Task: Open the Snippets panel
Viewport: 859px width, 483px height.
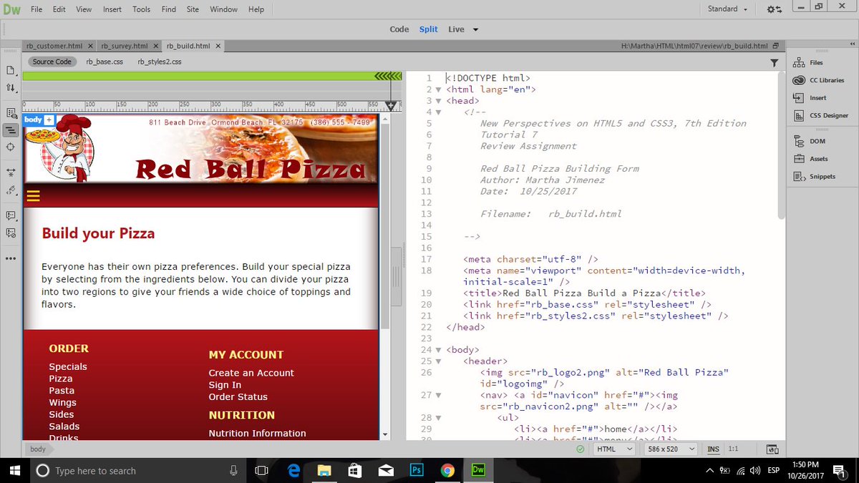Action: [x=814, y=176]
